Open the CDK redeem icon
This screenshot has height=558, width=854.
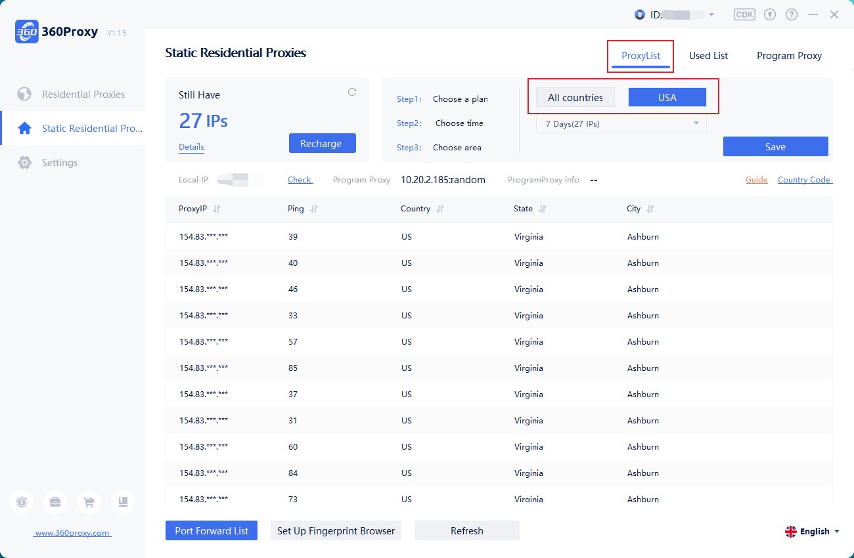point(744,14)
